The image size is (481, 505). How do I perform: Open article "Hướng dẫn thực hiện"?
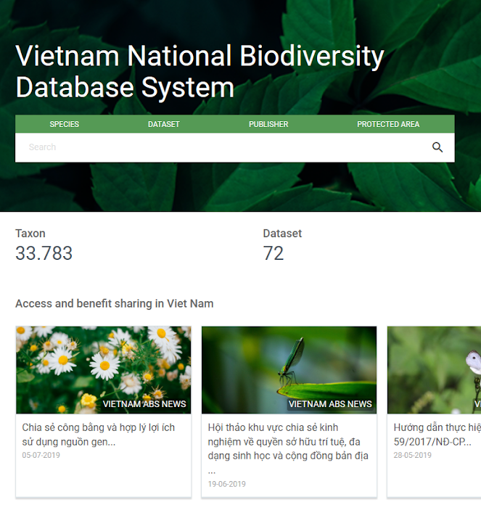tap(437, 434)
